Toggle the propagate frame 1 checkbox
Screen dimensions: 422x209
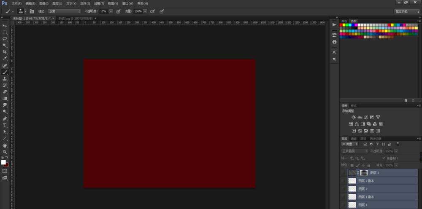pyautogui.click(x=384, y=158)
